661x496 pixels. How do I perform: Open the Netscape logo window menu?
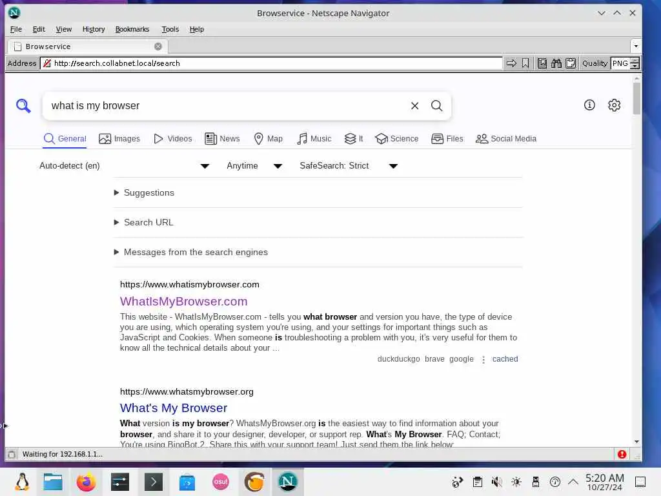14,13
